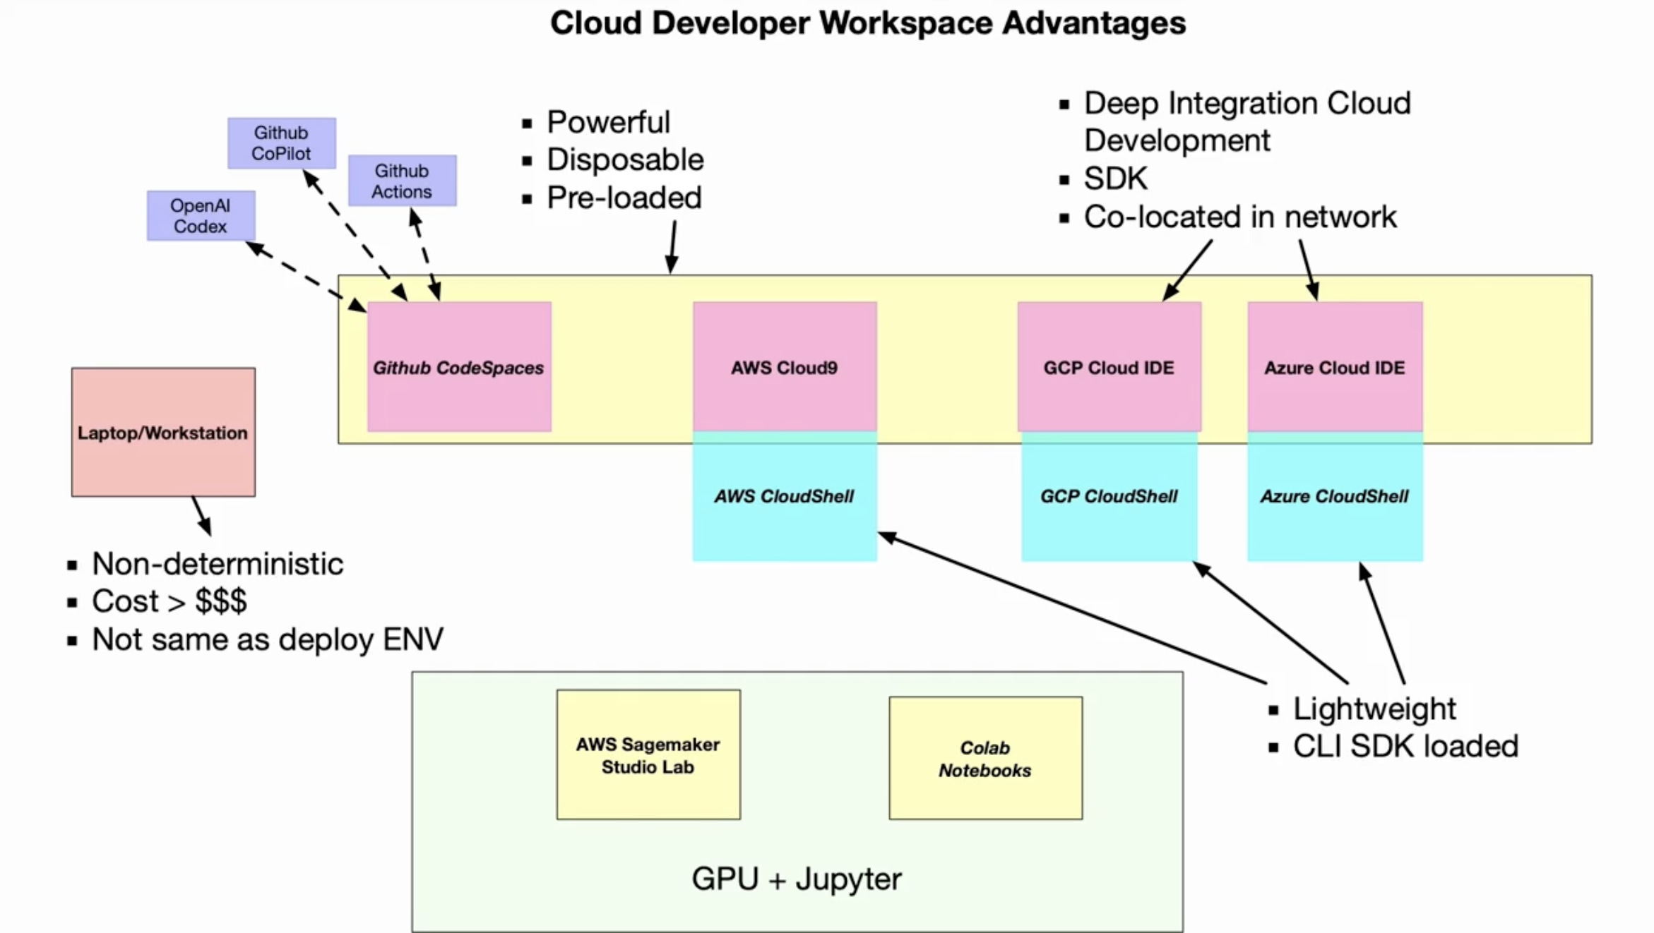This screenshot has height=933, width=1654.
Task: Click the Deep Integration Cloud Development bullet
Action: tap(1247, 121)
